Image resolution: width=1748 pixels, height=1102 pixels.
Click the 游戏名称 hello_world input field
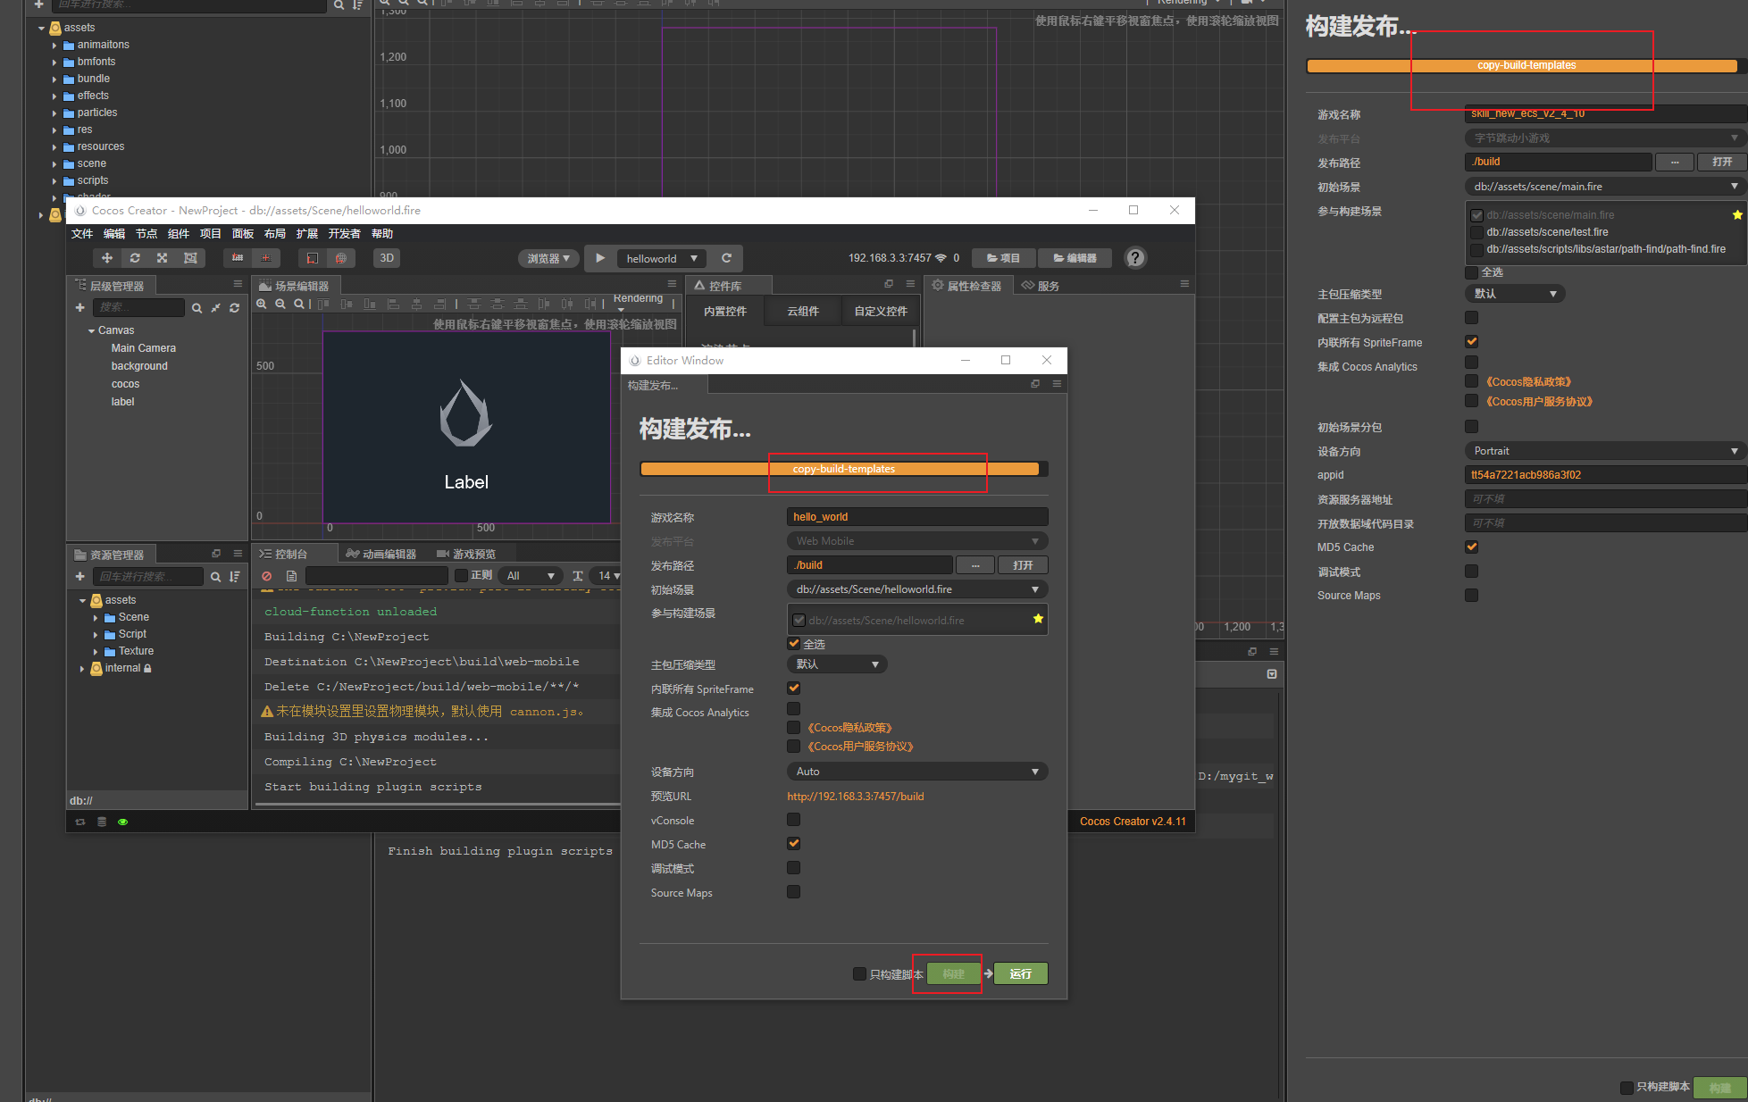(x=916, y=517)
